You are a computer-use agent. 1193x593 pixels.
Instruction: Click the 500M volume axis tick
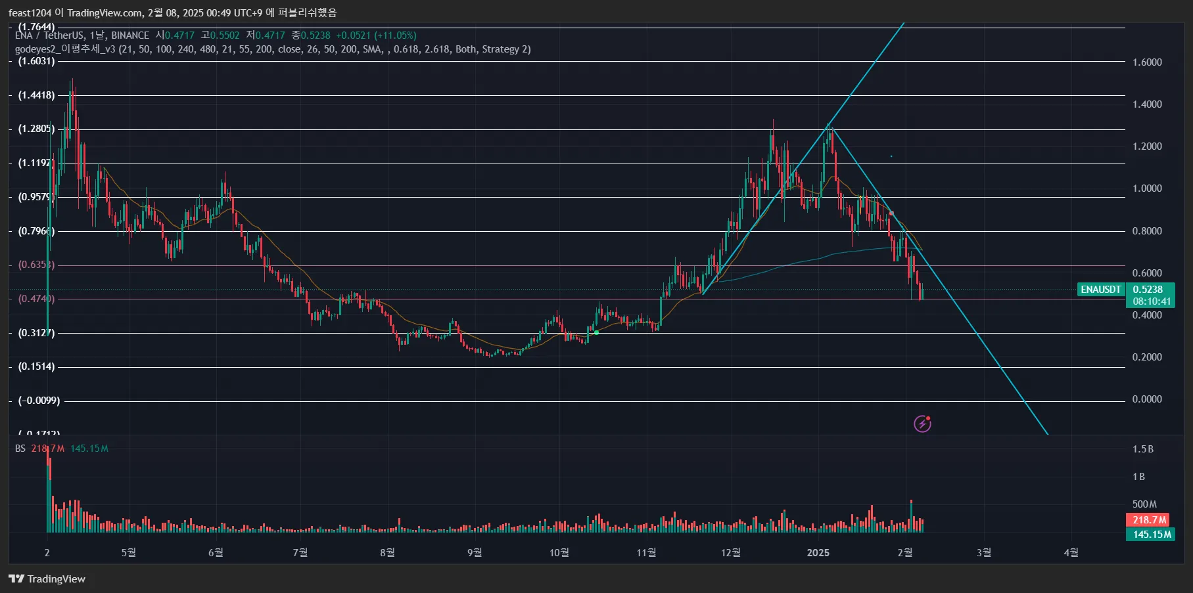tap(1144, 504)
